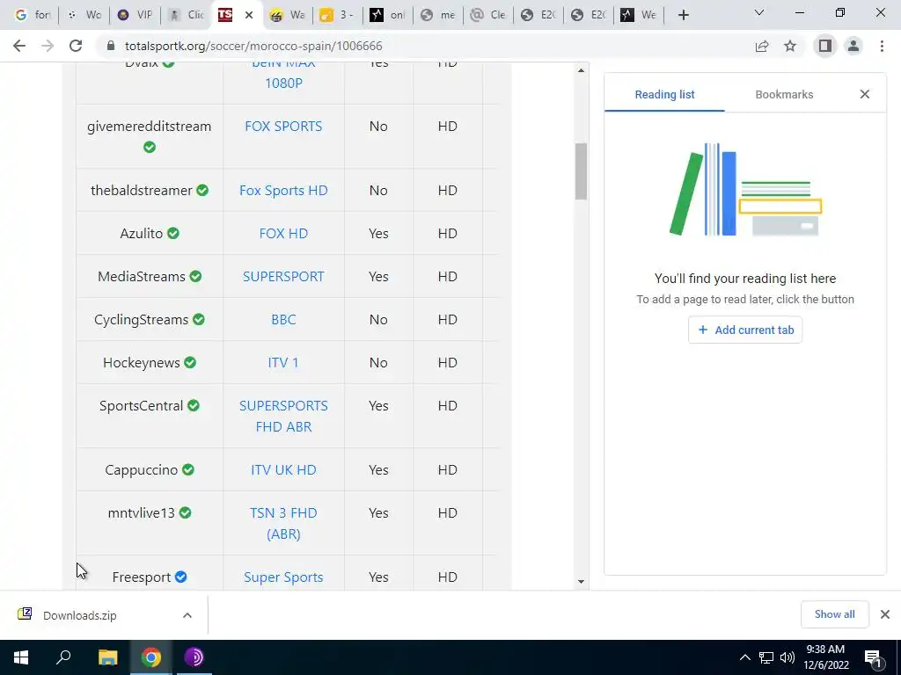Close the downloads bar
901x675 pixels.
tap(885, 614)
